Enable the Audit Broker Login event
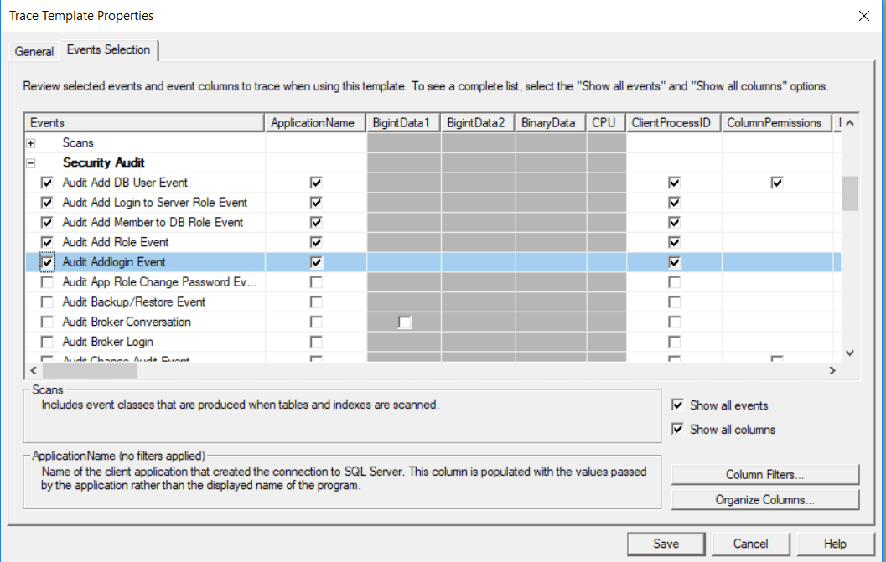This screenshot has width=886, height=562. point(48,342)
